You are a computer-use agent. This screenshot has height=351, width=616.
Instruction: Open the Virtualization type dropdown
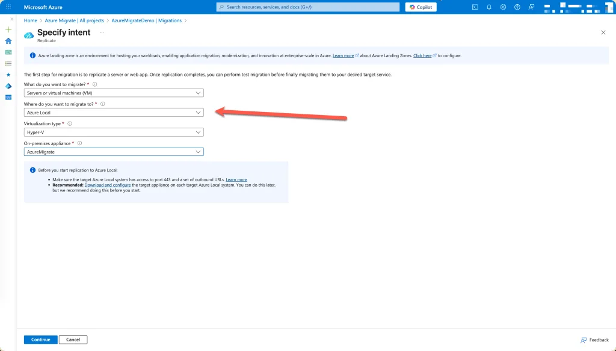click(x=114, y=132)
